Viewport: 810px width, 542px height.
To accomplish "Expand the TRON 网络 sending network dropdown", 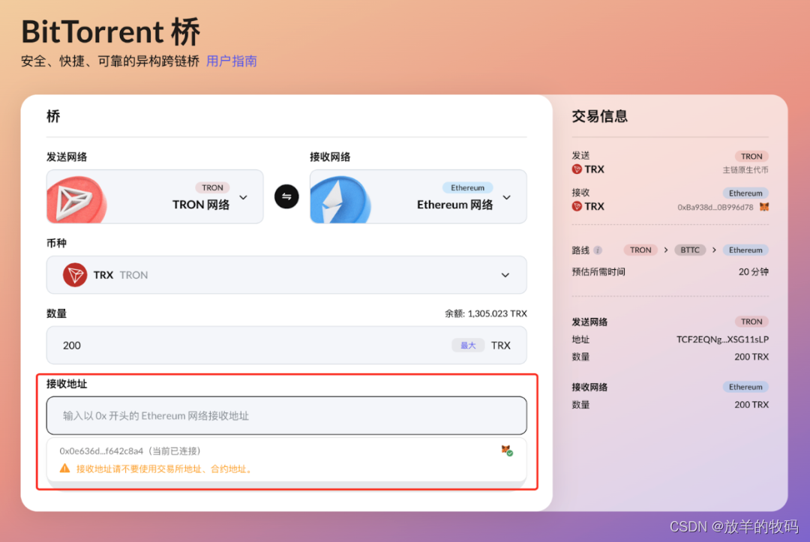I will click(155, 196).
